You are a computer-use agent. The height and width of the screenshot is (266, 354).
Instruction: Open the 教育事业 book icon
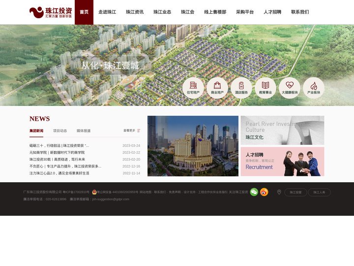point(265,88)
